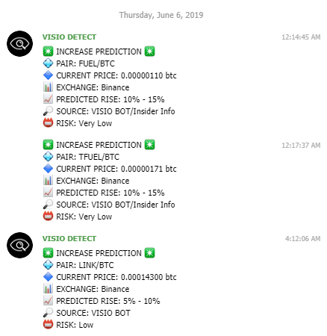Click the Thursday, June 6, 2019 date header
Screen dimensions: 327x336
pyautogui.click(x=161, y=15)
